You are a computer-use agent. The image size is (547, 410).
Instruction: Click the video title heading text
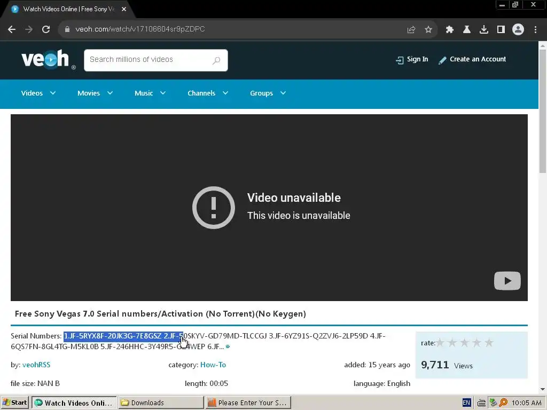[160, 314]
